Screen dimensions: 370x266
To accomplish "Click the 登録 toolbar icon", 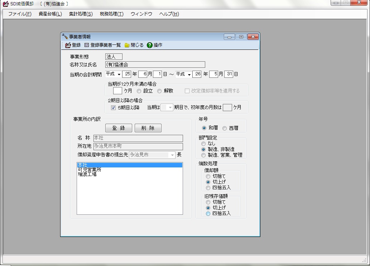I will pyautogui.click(x=68, y=45).
